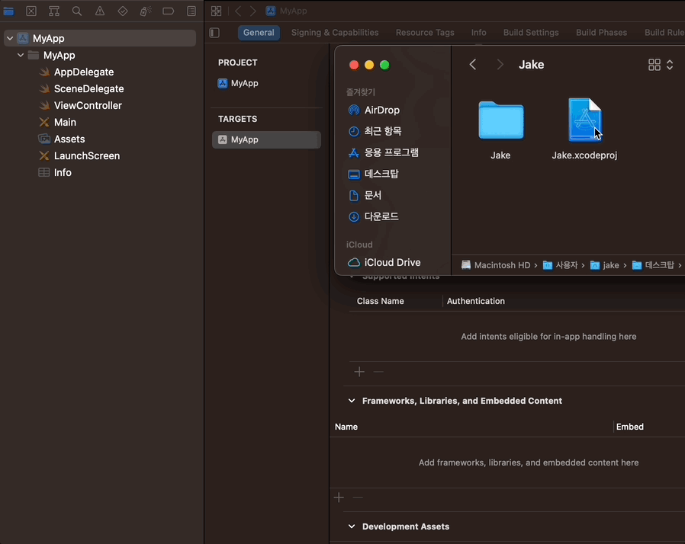Go forward in the Xcode editor history
This screenshot has width=685, height=544.
coord(253,11)
